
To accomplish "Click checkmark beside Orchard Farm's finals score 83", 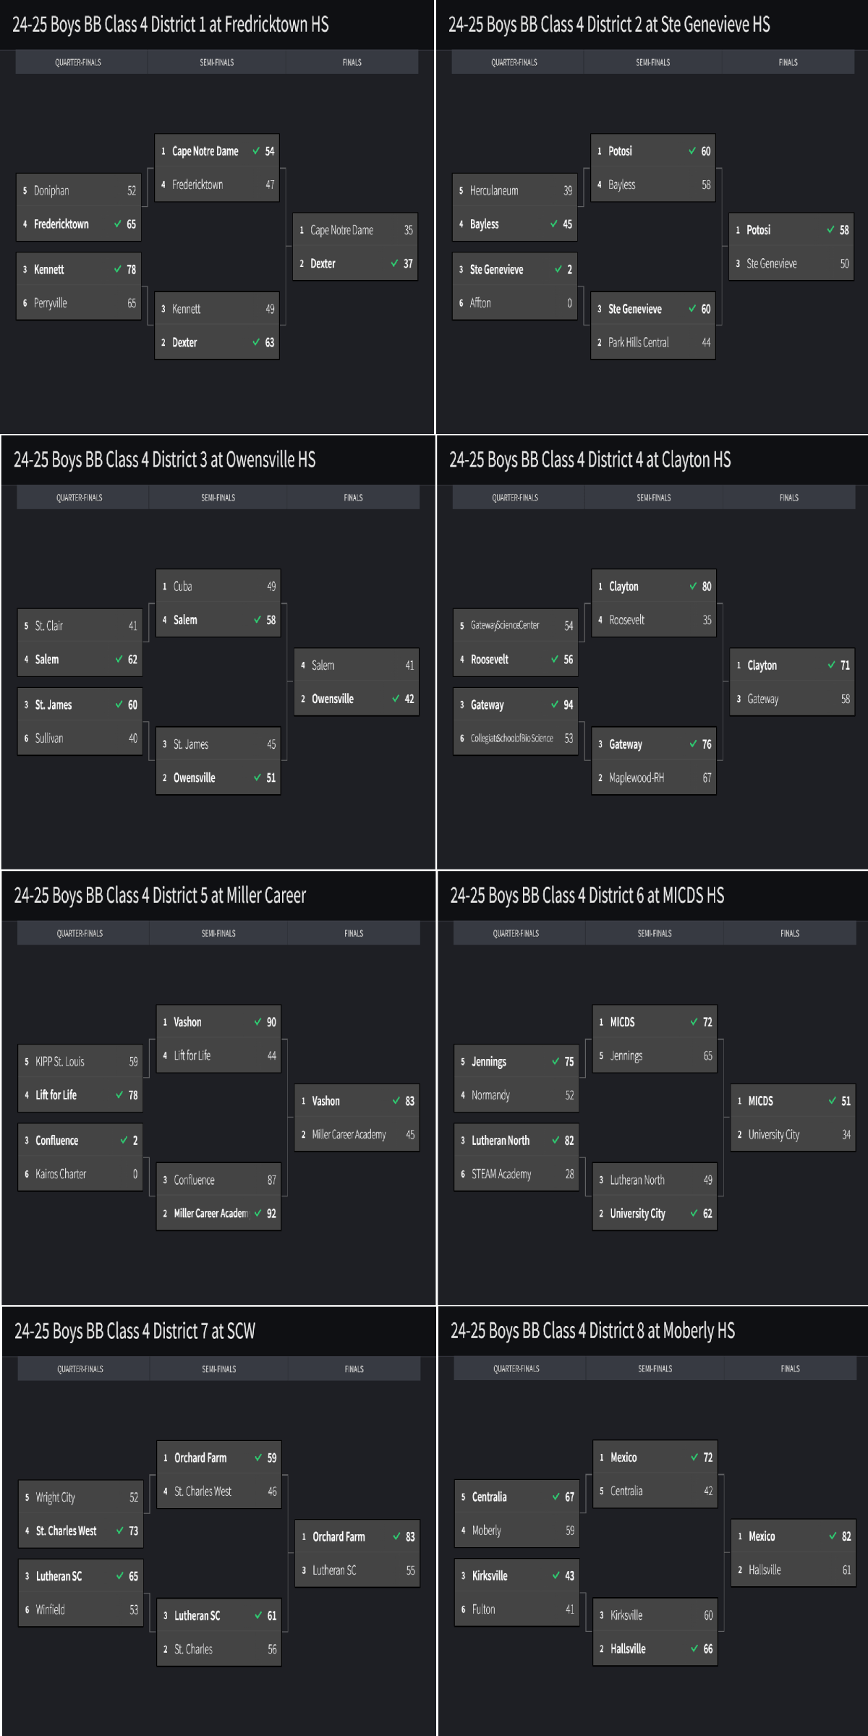I will (x=396, y=1536).
